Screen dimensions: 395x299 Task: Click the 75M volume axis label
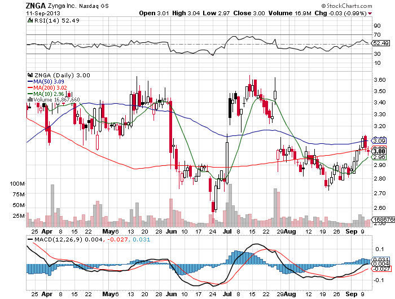[x=19, y=195]
